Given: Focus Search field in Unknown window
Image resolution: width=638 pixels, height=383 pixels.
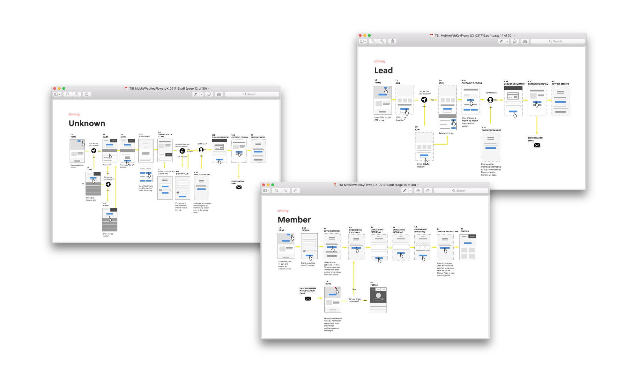Looking at the screenshot, I should 252,94.
